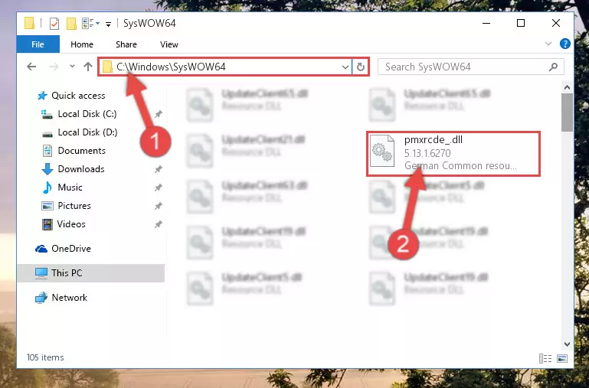Viewport: 589px width, 388px height.
Task: Open the File menu
Action: (x=38, y=44)
